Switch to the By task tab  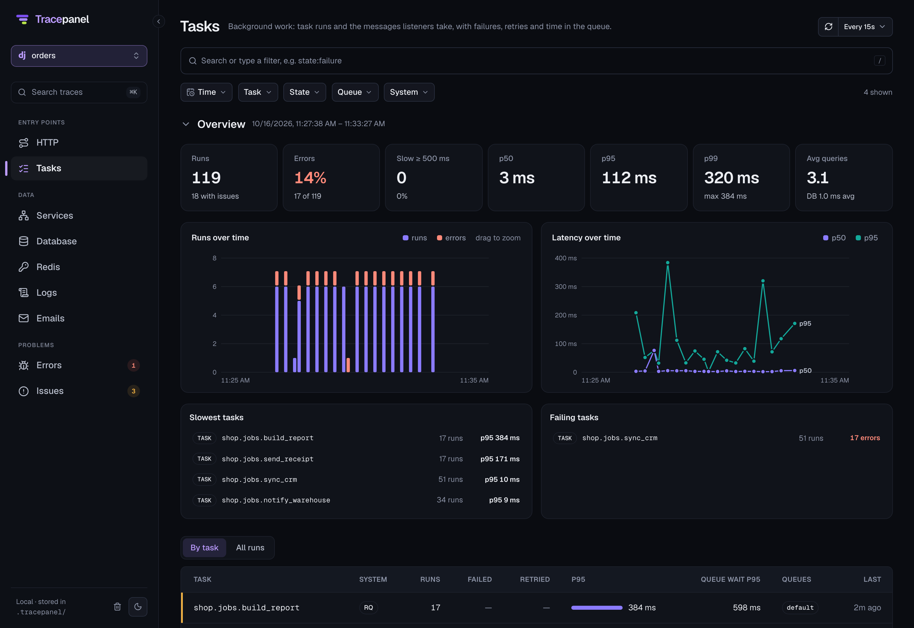tap(204, 548)
